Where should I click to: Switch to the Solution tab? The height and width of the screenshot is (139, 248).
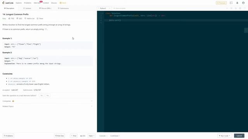click(27, 8)
